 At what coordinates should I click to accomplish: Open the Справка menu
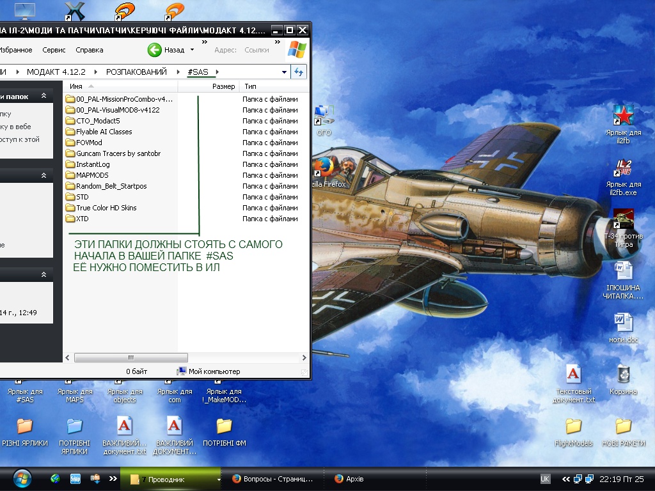(x=90, y=50)
